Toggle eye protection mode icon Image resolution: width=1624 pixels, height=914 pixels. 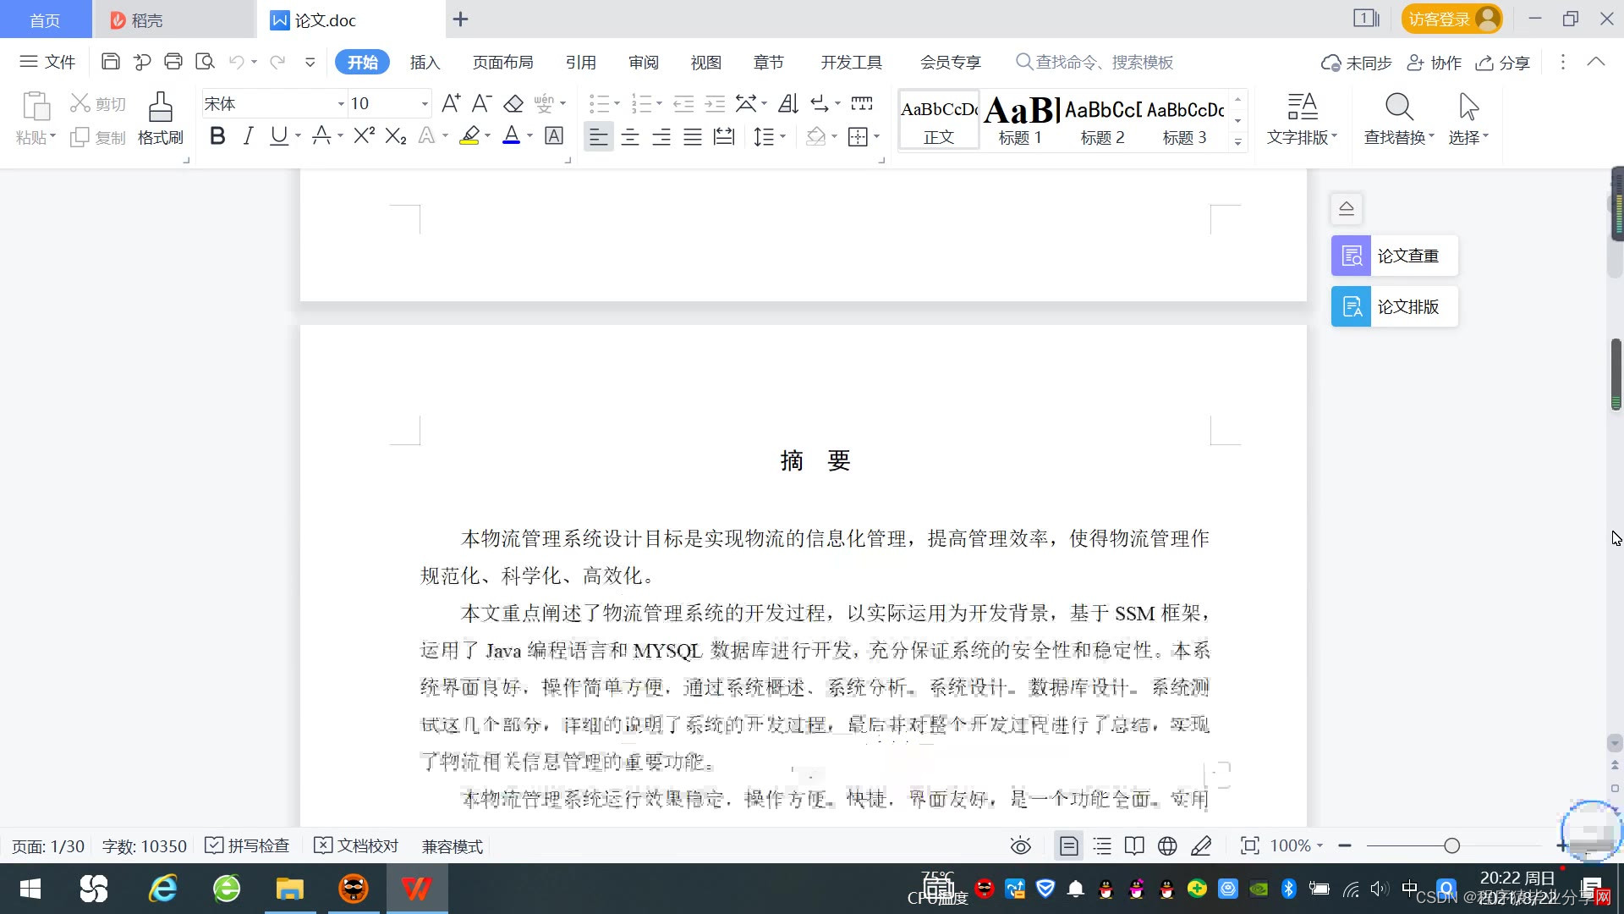[1021, 845]
